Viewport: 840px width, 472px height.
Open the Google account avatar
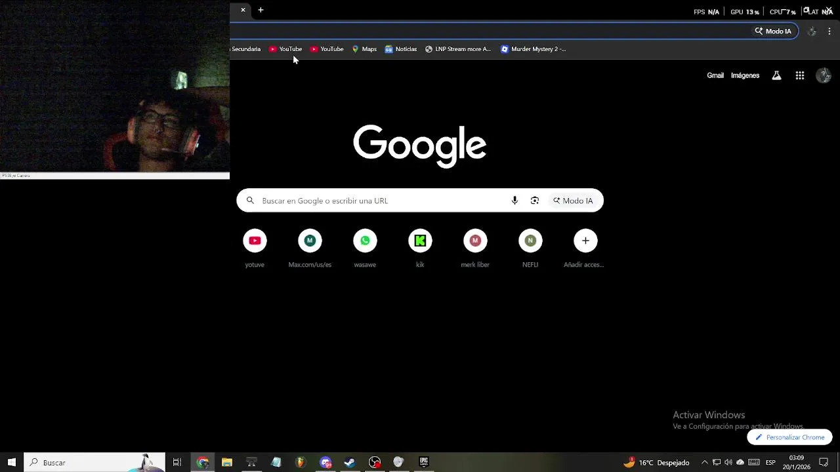click(x=823, y=75)
